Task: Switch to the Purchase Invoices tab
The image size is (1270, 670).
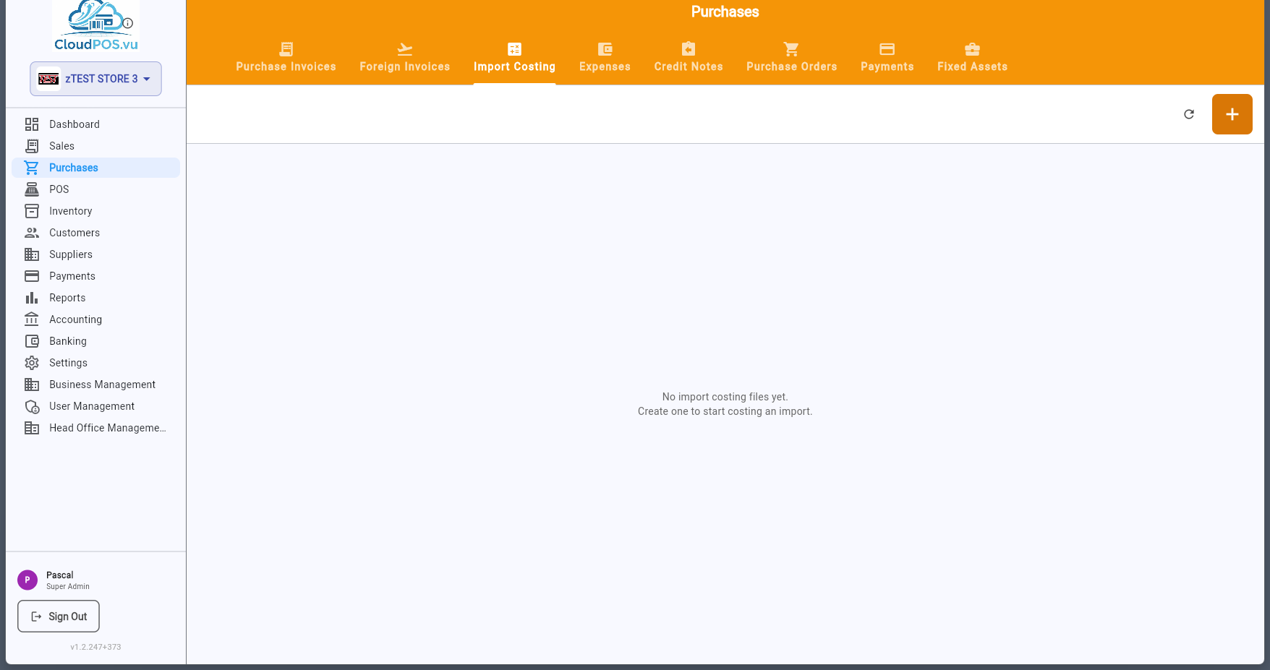Action: click(286, 59)
